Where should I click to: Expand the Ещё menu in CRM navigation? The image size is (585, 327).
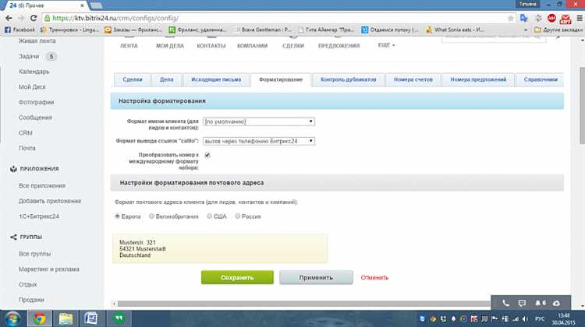(x=386, y=45)
